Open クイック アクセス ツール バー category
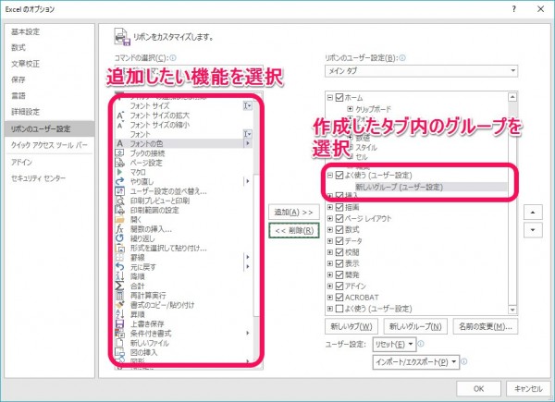This screenshot has width=555, height=402. 49,145
